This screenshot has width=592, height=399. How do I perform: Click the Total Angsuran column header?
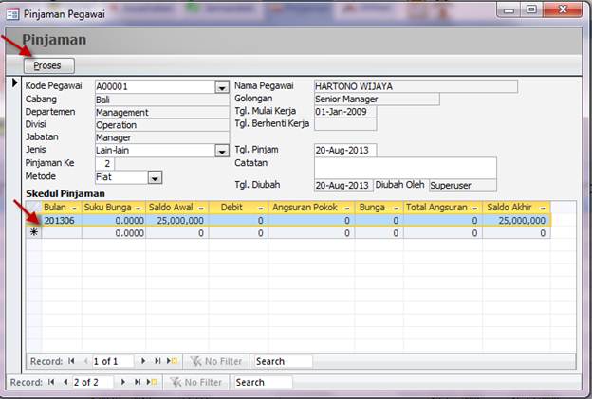point(442,208)
